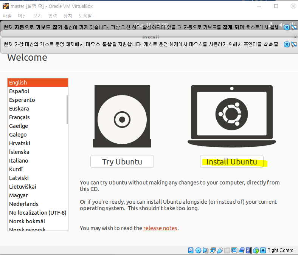Select Español in the language list
The image size is (298, 255).
tap(38, 91)
